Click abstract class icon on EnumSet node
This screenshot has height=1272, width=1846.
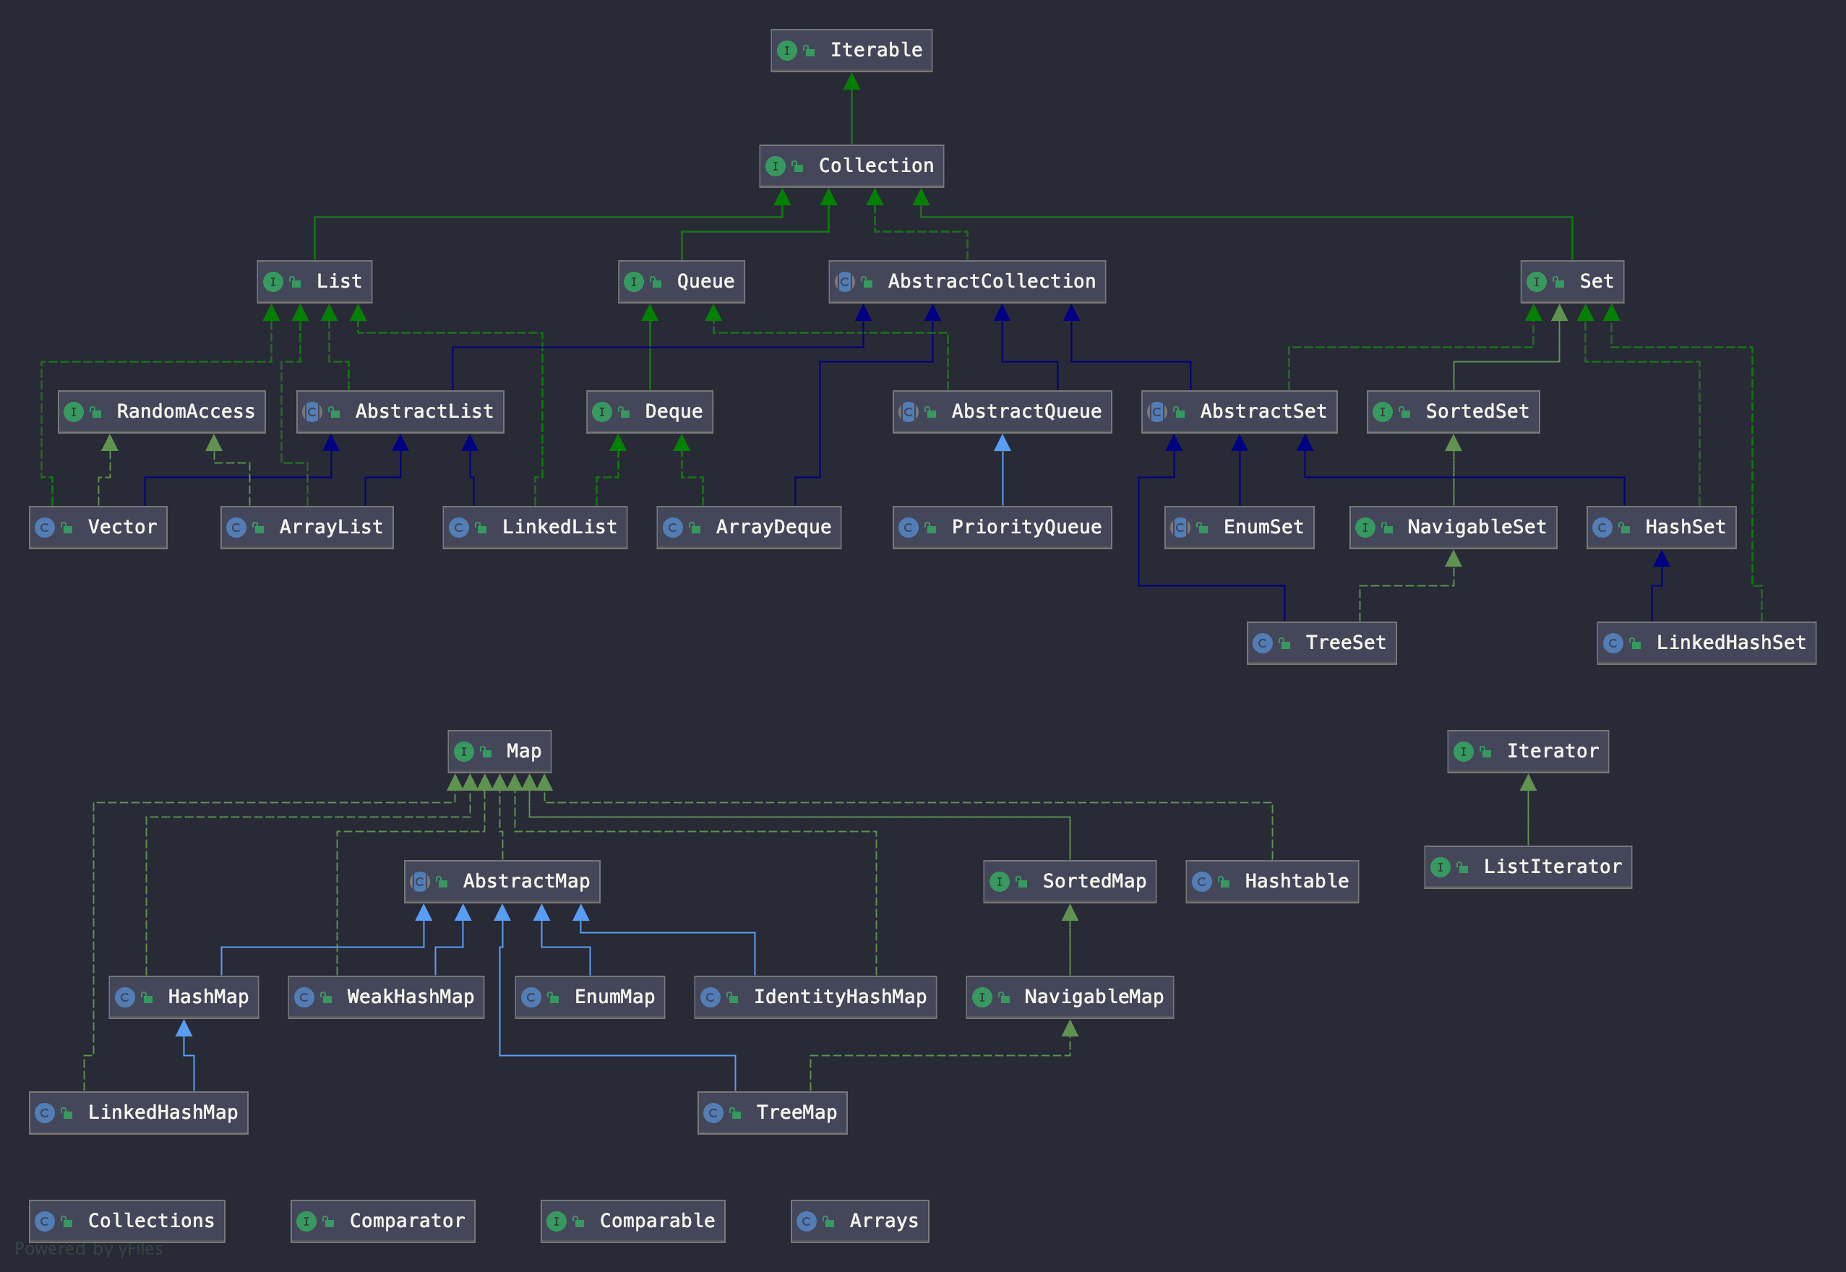pos(1180,528)
